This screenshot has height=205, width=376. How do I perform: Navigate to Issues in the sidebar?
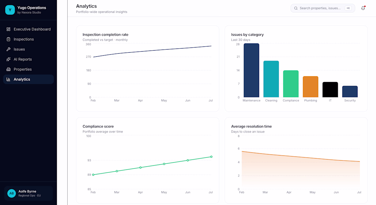pos(28,49)
